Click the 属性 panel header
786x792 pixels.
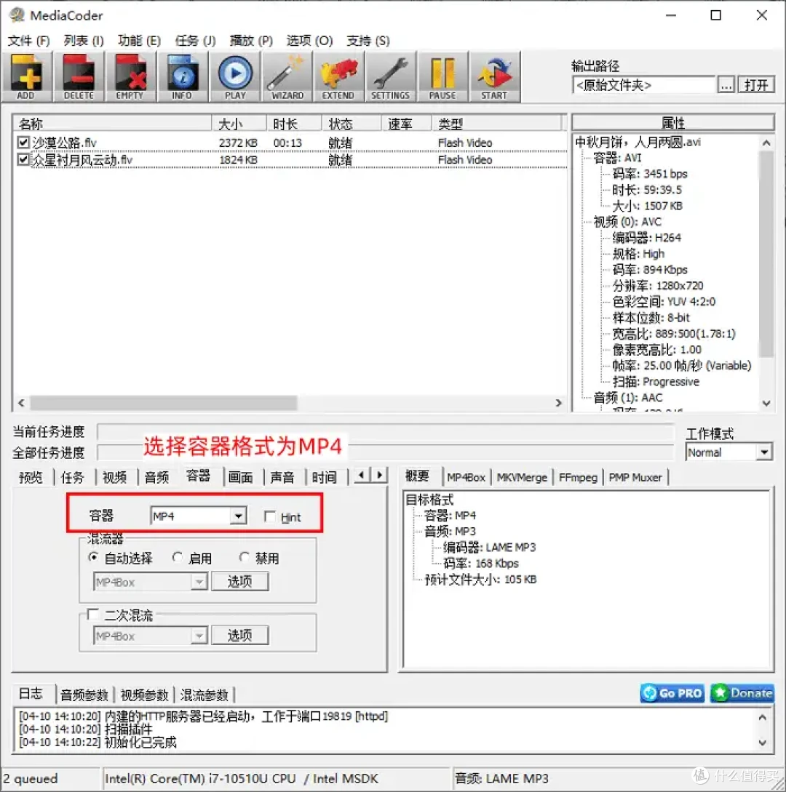(672, 123)
